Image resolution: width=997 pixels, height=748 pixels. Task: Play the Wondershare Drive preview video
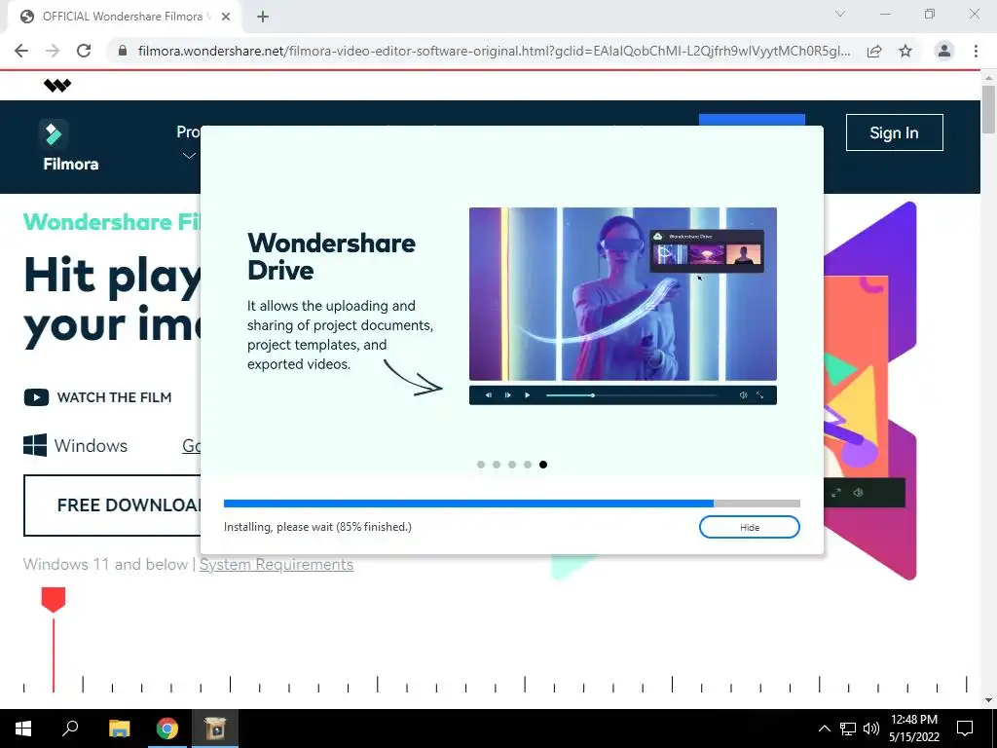click(527, 395)
